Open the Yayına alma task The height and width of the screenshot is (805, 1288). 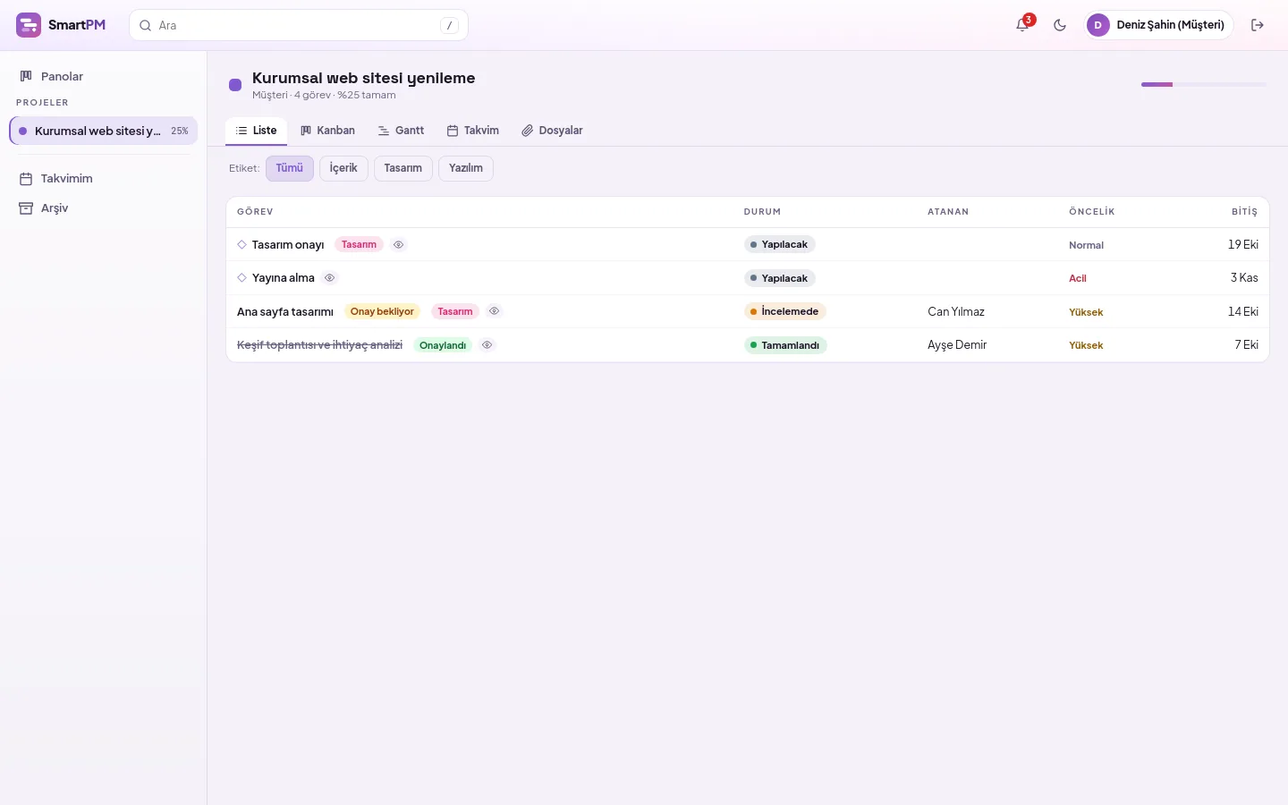pyautogui.click(x=284, y=278)
